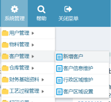The height and width of the screenshot is (102, 111).
Task: Click the folder icon beside 物料管理
Action: click(5, 45)
